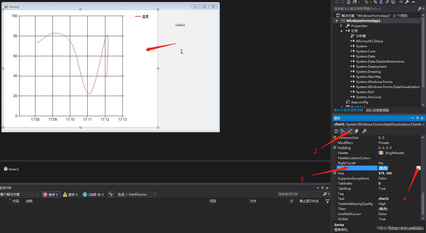
Task: Toggle the Errors 0 filter button
Action: pyautogui.click(x=51, y=194)
